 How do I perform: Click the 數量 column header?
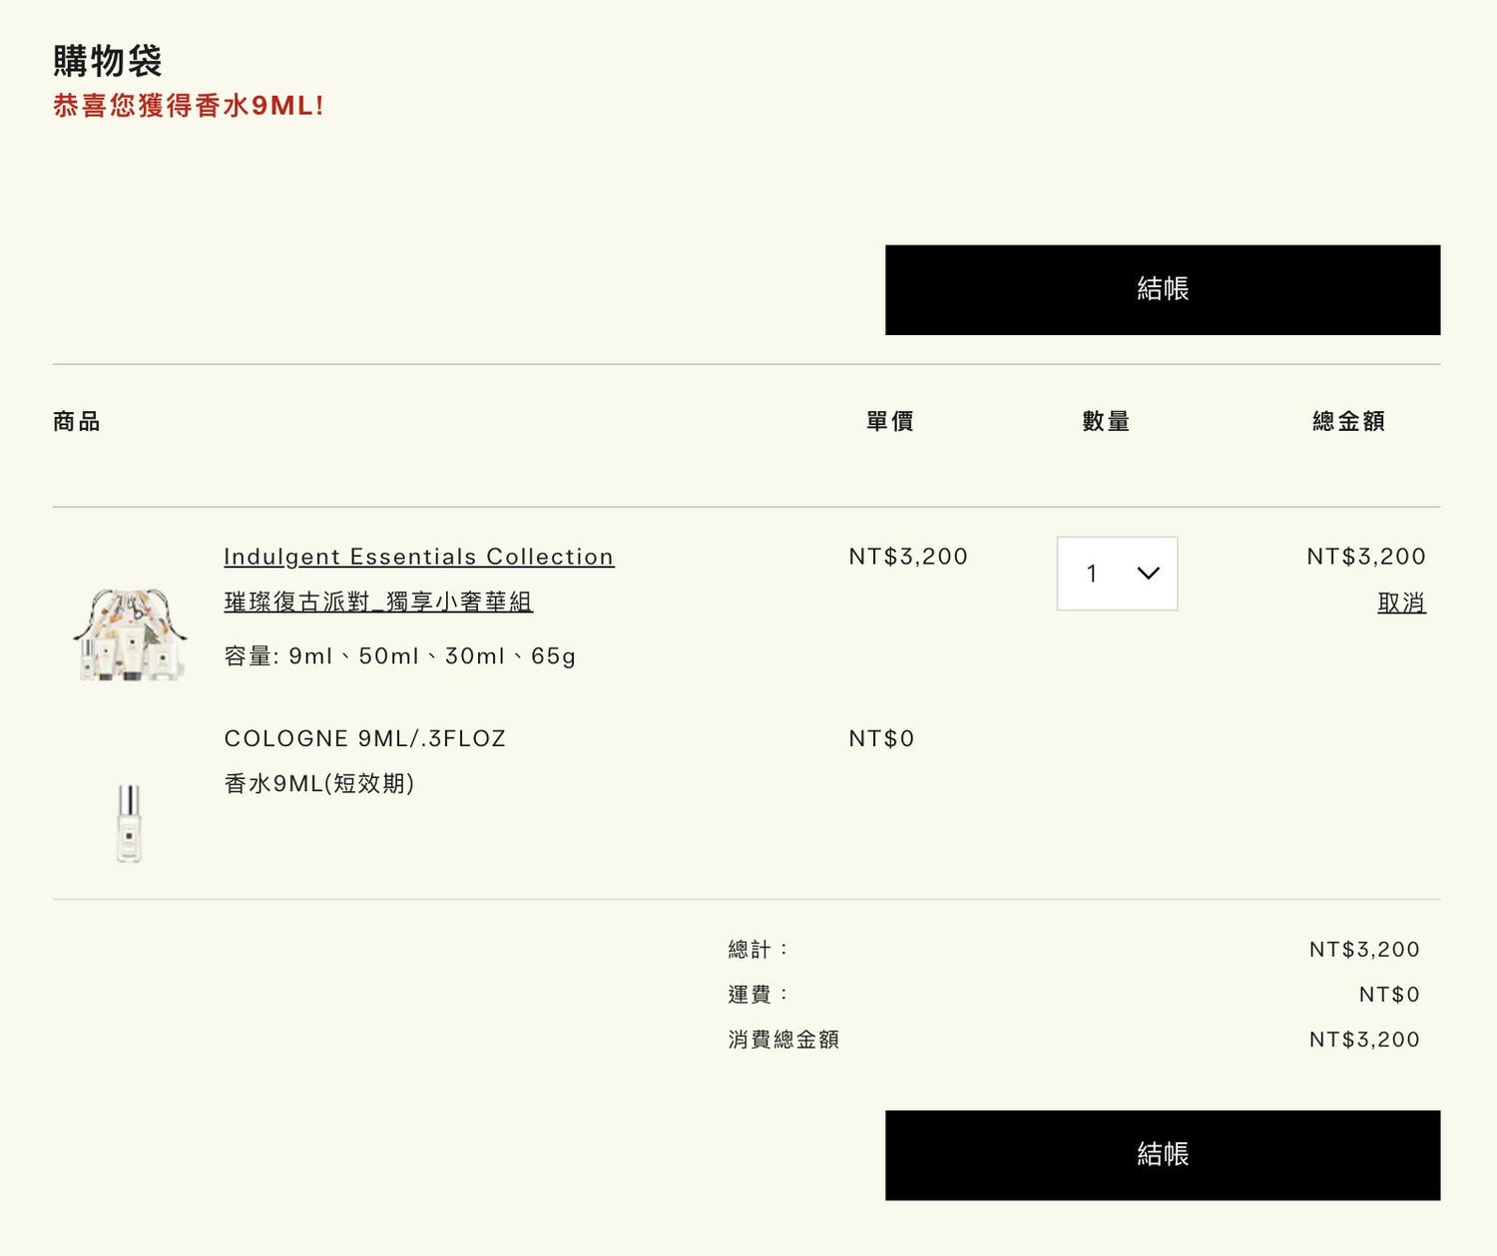tap(1106, 422)
